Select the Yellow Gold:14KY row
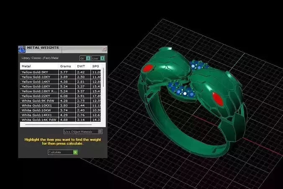283x189 pixels. click(x=60, y=82)
